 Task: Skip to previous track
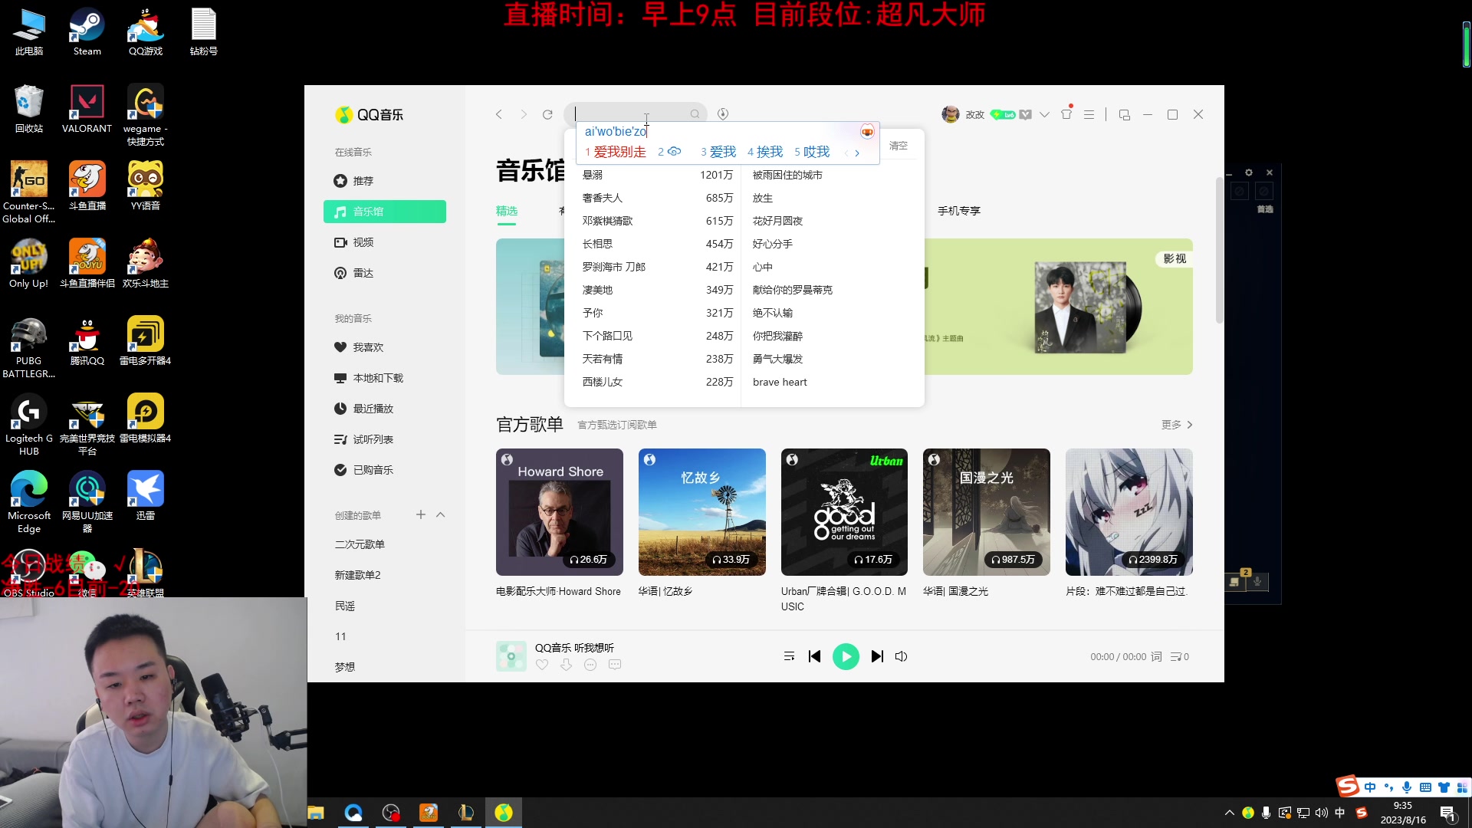(x=814, y=656)
